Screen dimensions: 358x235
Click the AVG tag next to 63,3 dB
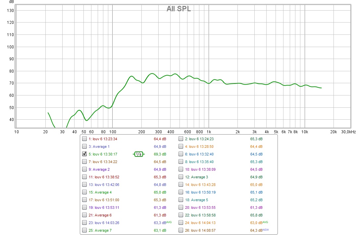(x=170, y=222)
